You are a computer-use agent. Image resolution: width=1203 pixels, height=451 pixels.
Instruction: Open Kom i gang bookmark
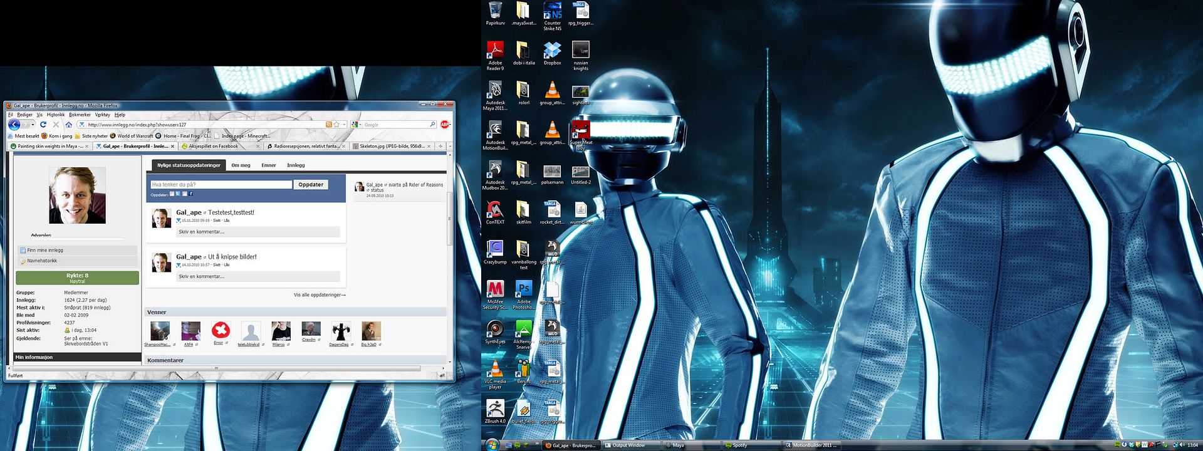[57, 136]
